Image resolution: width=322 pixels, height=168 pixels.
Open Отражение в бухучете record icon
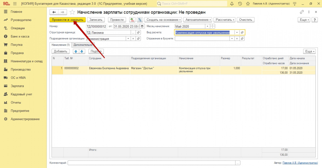242,39
